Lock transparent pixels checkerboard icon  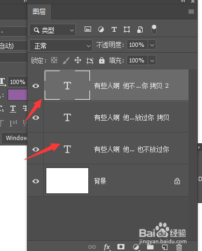[x=54, y=60]
